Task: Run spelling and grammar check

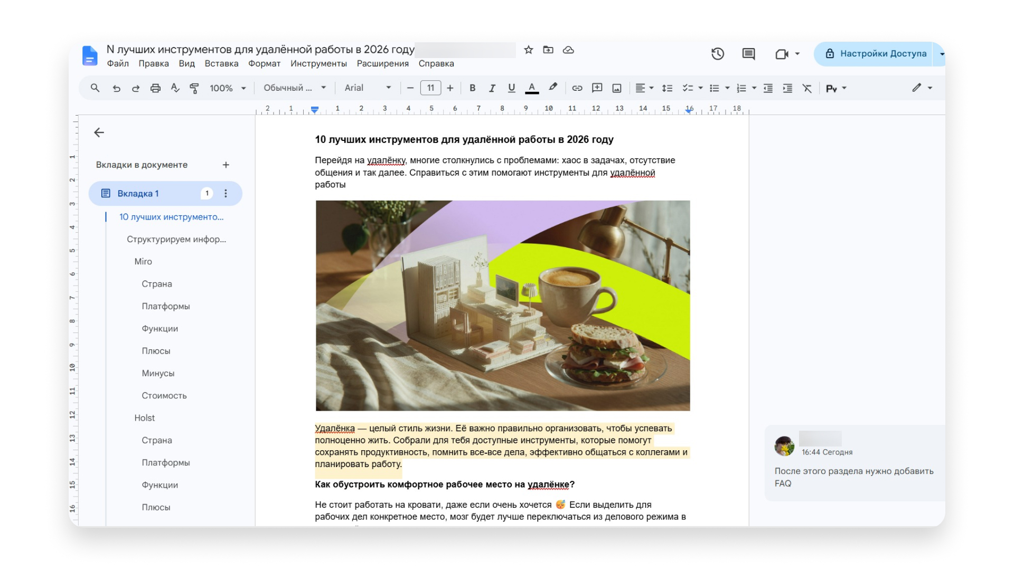Action: click(x=175, y=88)
